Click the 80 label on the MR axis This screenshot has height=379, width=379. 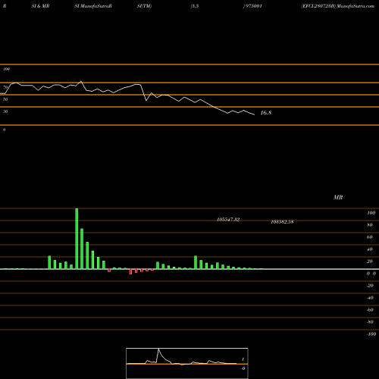tap(370, 225)
